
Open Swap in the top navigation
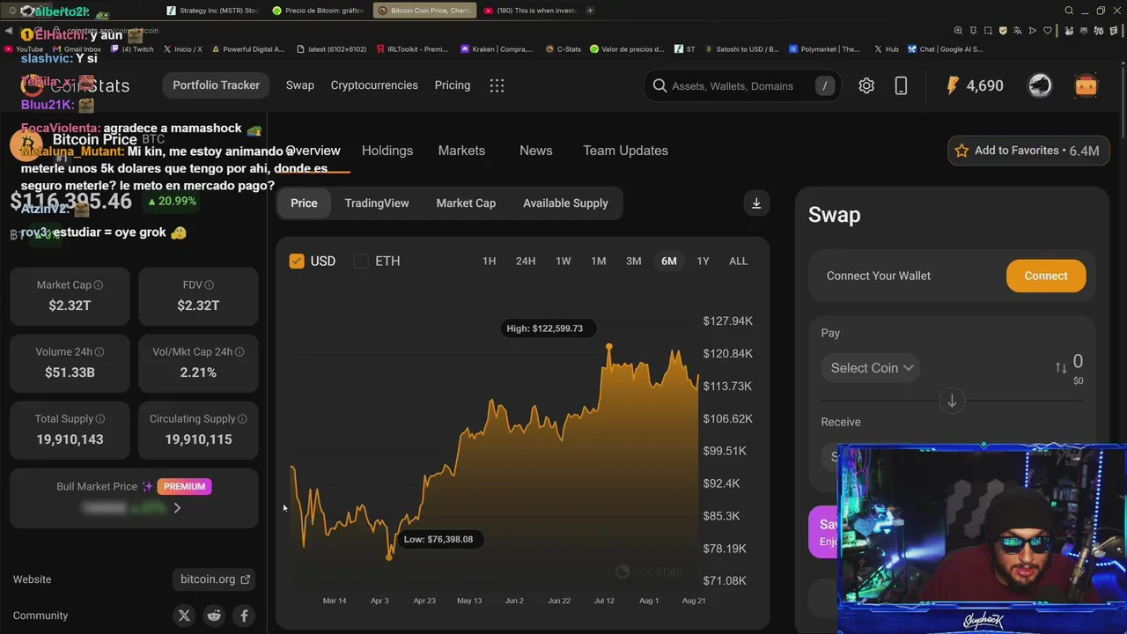[299, 85]
